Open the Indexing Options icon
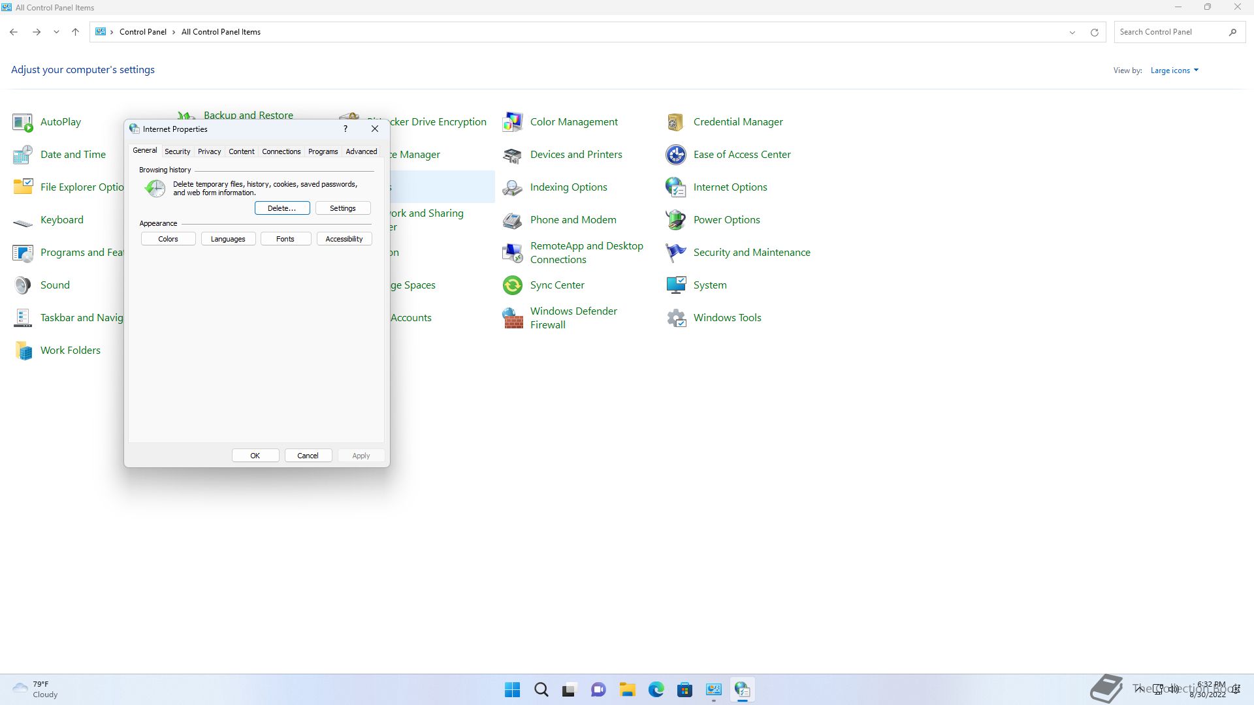1254x705 pixels. tap(513, 187)
